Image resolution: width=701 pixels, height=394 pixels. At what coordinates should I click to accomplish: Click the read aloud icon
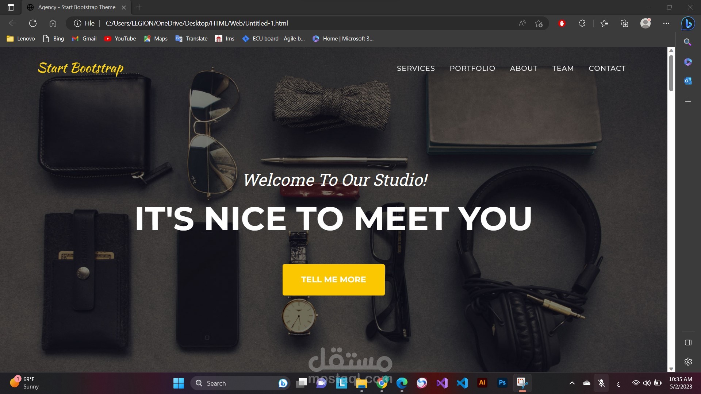522,23
